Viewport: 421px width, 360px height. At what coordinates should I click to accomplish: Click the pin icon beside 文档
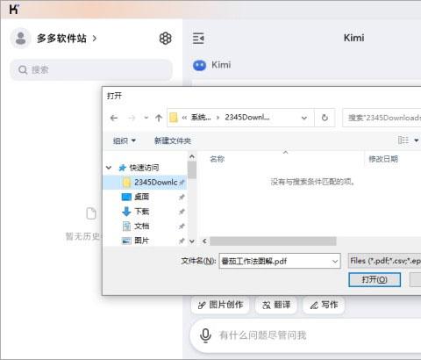182,226
